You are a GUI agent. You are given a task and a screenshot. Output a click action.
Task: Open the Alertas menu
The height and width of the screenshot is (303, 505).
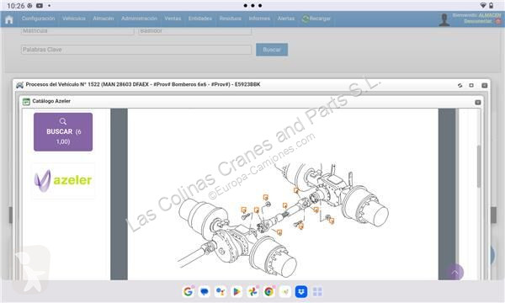click(285, 19)
